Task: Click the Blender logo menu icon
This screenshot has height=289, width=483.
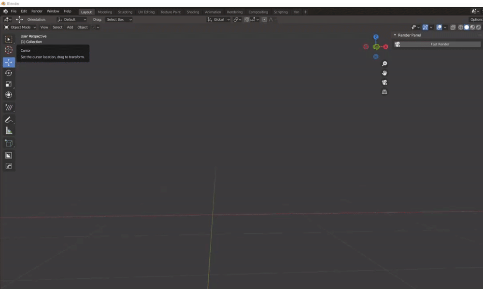Action: coord(5,11)
